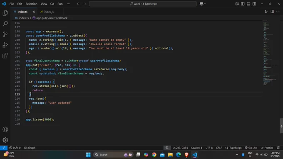283x159 pixels.
Task: Toggle the secondary side bar layout
Action: 254,4
